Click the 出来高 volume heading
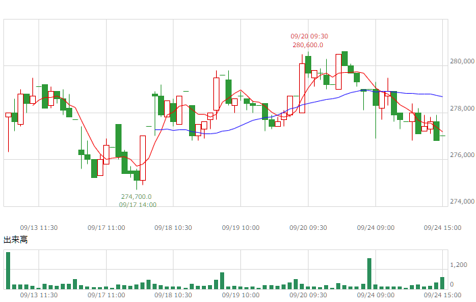This screenshot has width=476, height=302. [16, 240]
